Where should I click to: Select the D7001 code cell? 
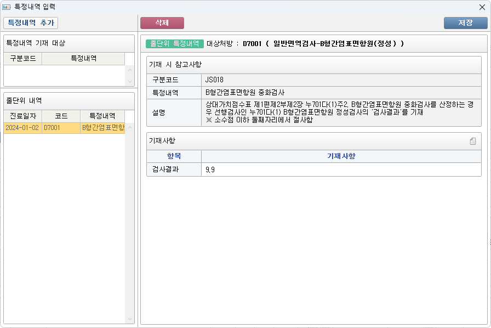point(61,128)
